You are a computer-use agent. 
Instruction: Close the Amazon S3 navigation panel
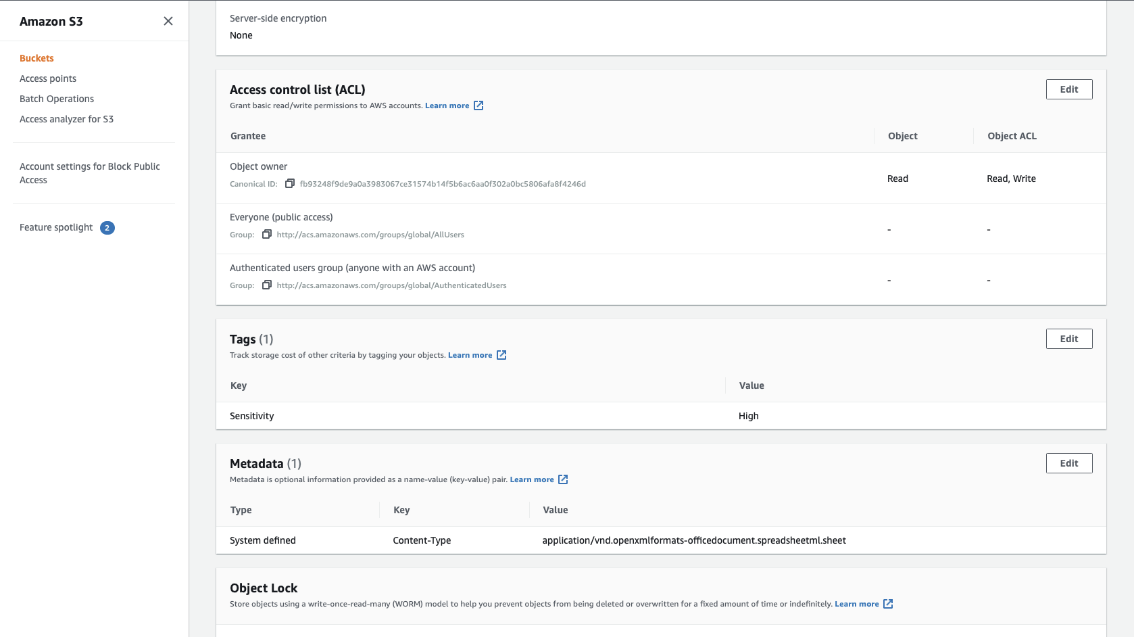click(x=168, y=21)
